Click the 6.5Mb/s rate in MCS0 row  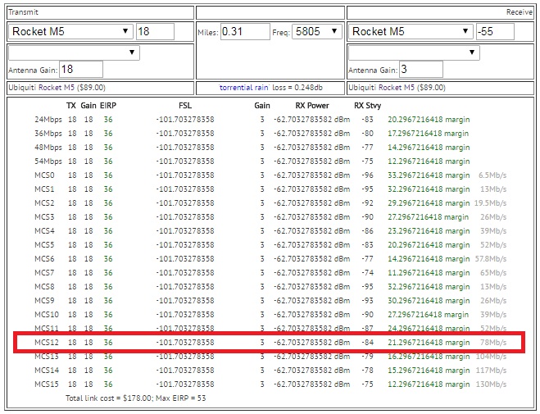pos(492,175)
